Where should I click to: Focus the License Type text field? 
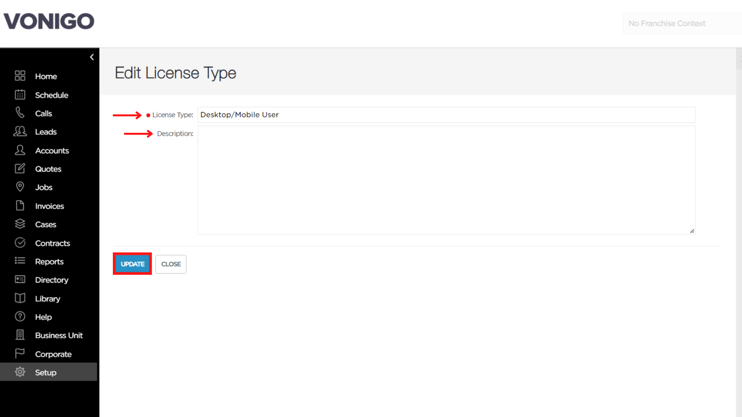(446, 115)
